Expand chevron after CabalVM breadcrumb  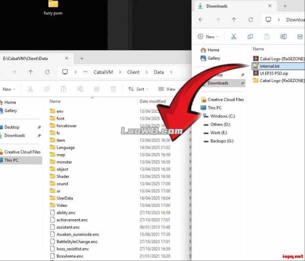pyautogui.click(x=120, y=72)
